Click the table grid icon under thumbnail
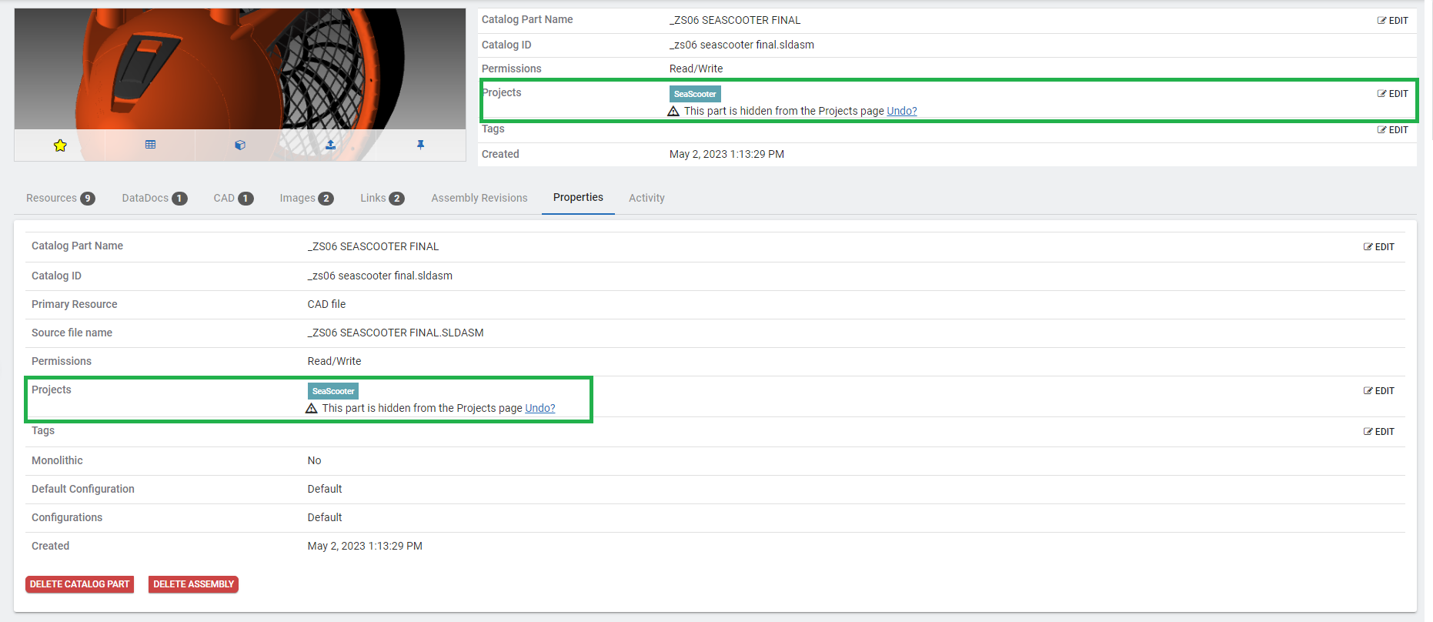1433x622 pixels. tap(150, 145)
